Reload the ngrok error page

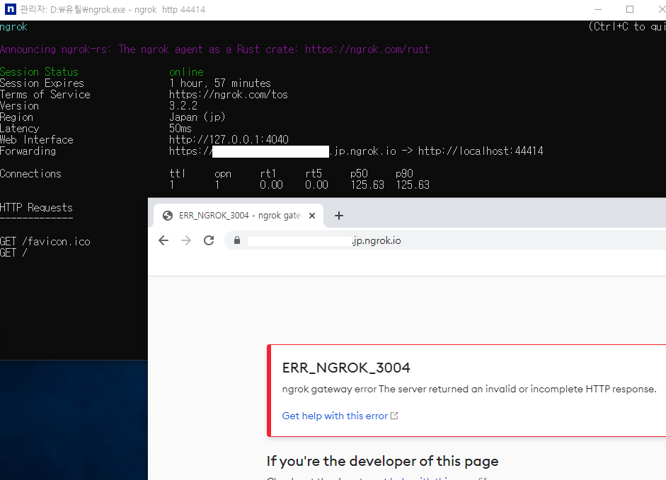[x=209, y=240]
